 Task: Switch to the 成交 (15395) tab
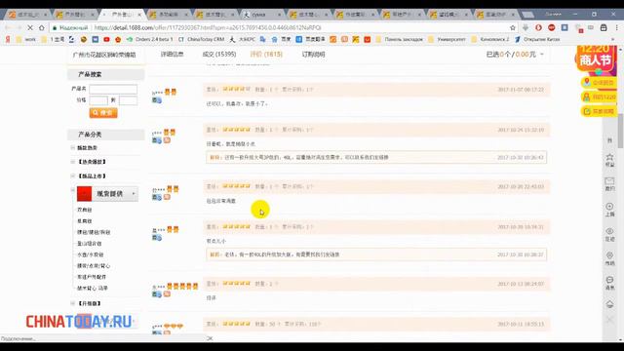pyautogui.click(x=218, y=55)
